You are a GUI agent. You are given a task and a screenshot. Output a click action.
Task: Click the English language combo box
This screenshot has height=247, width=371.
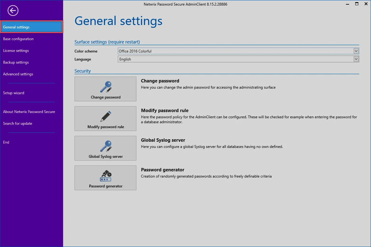[x=238, y=59]
